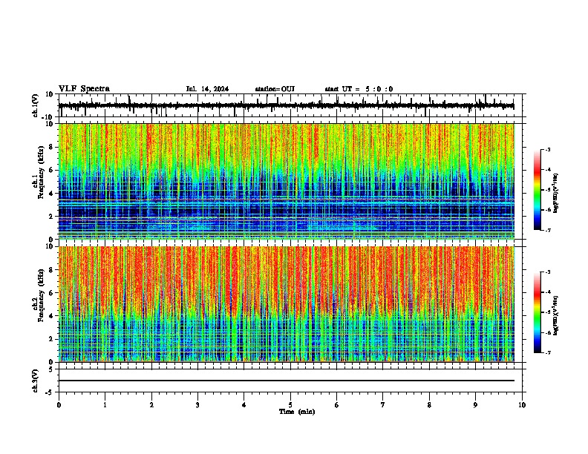Click the ch.2 spectrogram color scale bar
The height and width of the screenshot is (454, 588).
pos(537,312)
